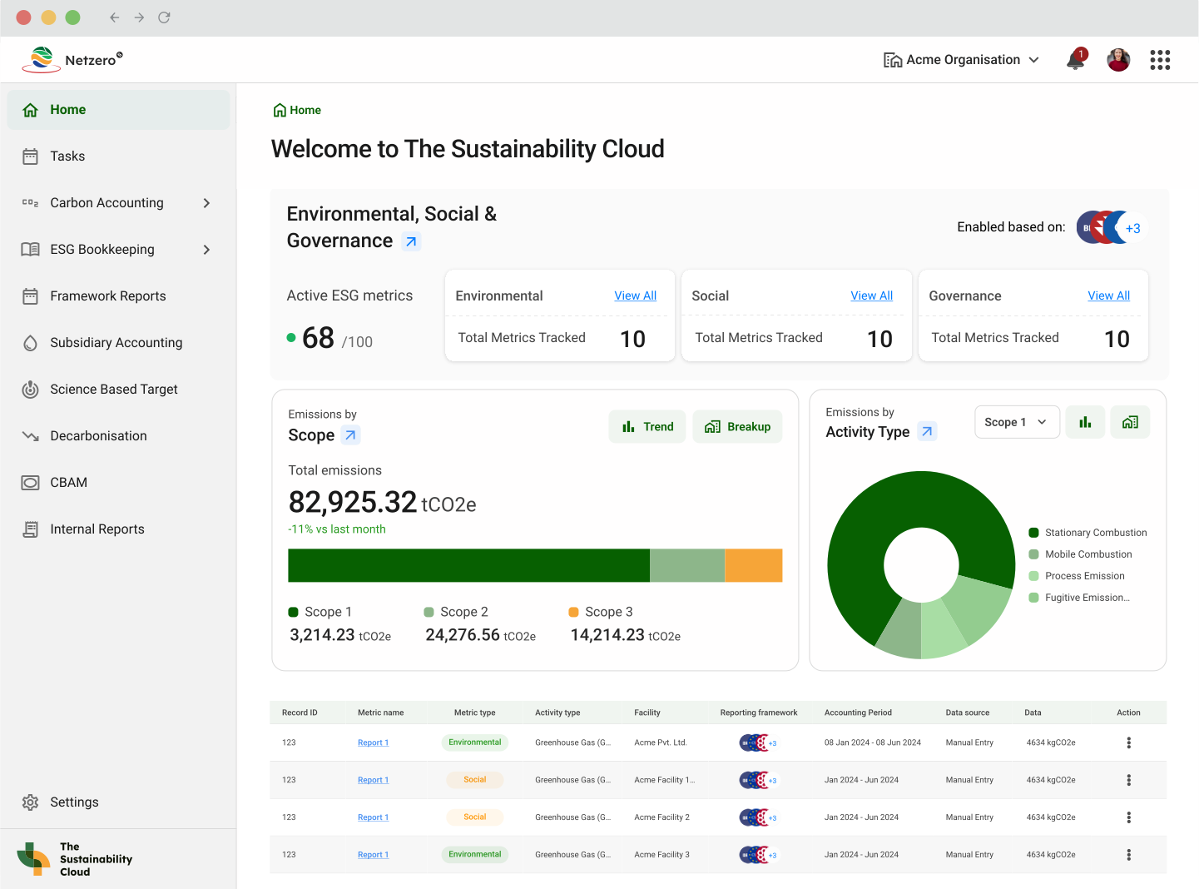Viewport: 1199px width, 889px height.
Task: Open Tasks in the sidebar
Action: 118,156
